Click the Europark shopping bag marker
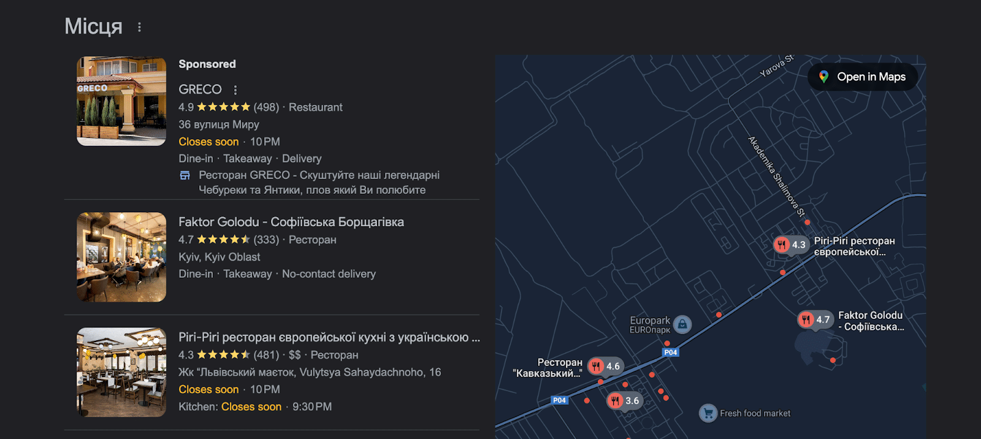This screenshot has width=981, height=439. click(x=682, y=324)
